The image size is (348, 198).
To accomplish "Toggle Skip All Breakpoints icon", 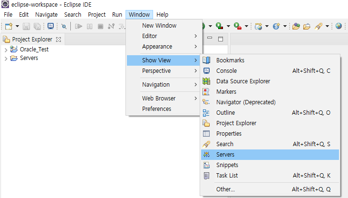I will 64,27.
